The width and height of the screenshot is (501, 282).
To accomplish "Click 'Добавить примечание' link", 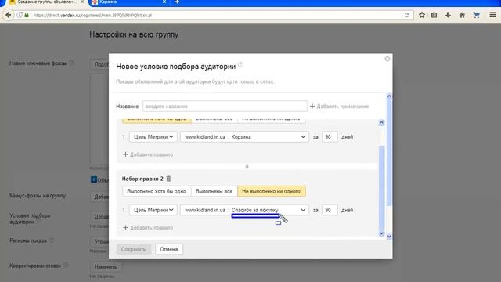I will click(x=339, y=107).
